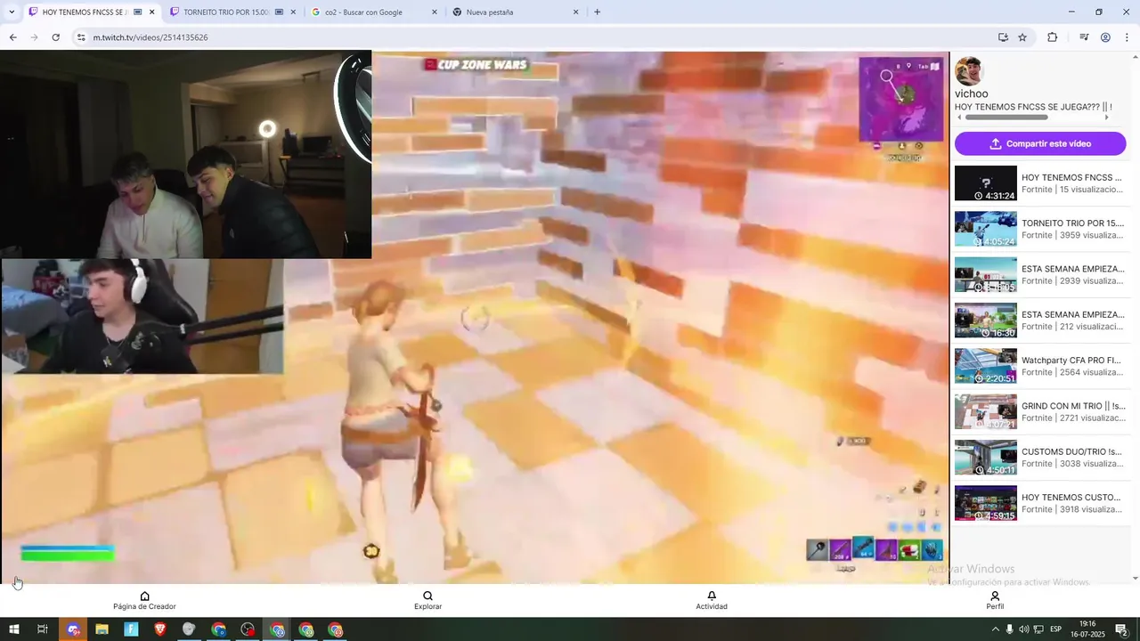Open the Windows Start menu
Screen dimensions: 1140x641
(x=13, y=629)
